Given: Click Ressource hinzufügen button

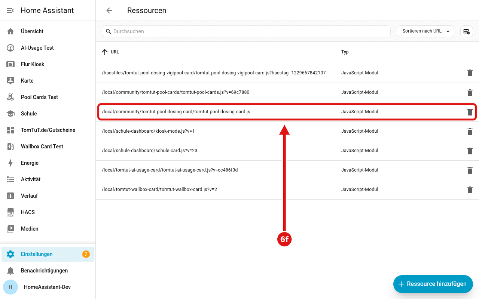Looking at the screenshot, I should coord(433,284).
